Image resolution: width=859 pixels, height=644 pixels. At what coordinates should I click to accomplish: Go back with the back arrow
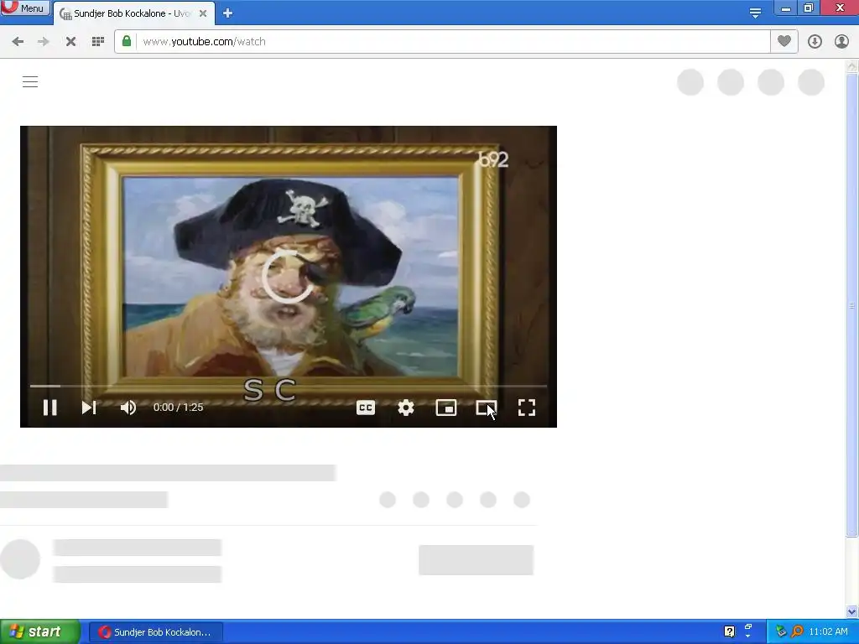coord(18,42)
